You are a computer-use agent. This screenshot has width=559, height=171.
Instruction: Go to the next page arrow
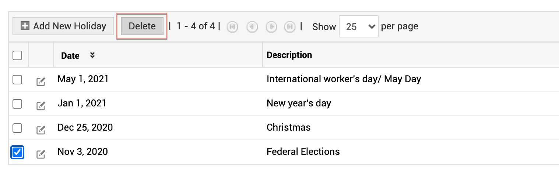tap(271, 27)
